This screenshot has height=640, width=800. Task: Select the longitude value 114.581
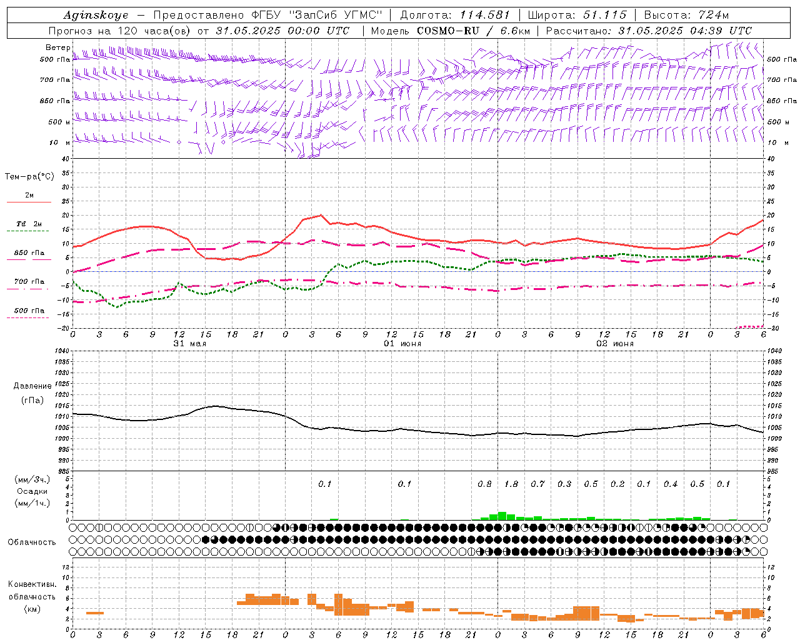pos(485,15)
